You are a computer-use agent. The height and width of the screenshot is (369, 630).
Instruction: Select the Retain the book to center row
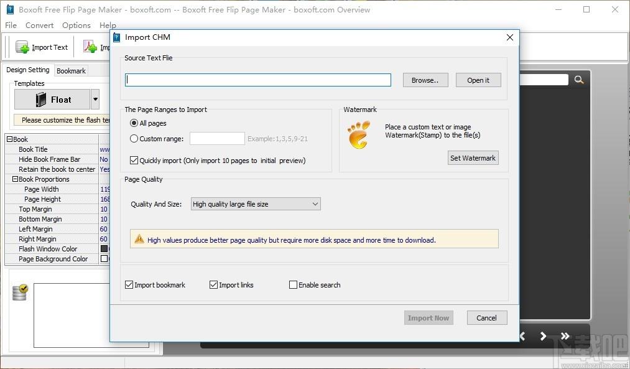coord(57,169)
